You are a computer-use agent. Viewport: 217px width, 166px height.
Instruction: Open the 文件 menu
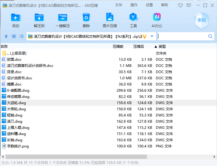point(119,5)
